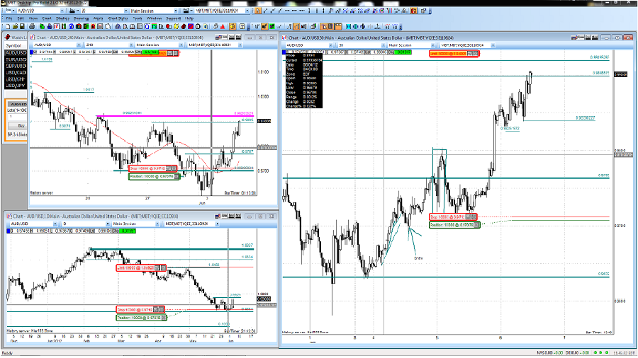Click the New document icon in the toolbar
Screen dimensions: 638x358
click(7, 26)
